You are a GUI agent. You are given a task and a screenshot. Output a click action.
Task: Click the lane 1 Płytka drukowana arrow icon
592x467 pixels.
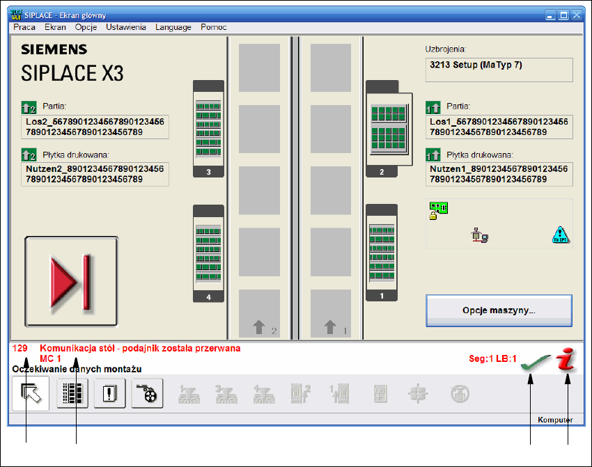pyautogui.click(x=433, y=155)
